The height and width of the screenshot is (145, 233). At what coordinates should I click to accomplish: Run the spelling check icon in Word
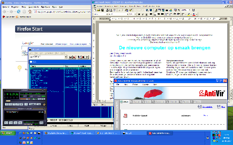pos(114,10)
